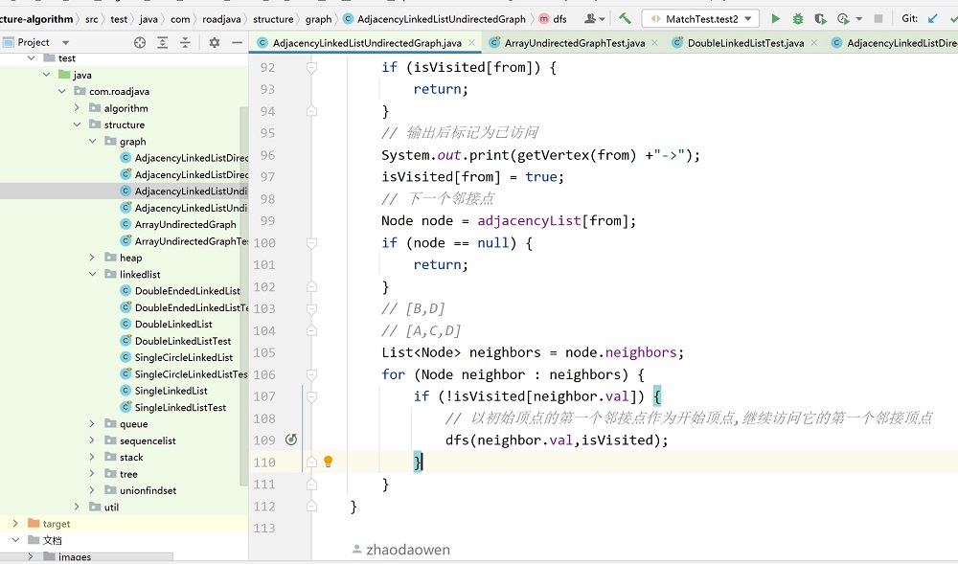Click the yellow lightbulb on line 110
Viewport: 958px width, 564px height.
pyautogui.click(x=328, y=461)
